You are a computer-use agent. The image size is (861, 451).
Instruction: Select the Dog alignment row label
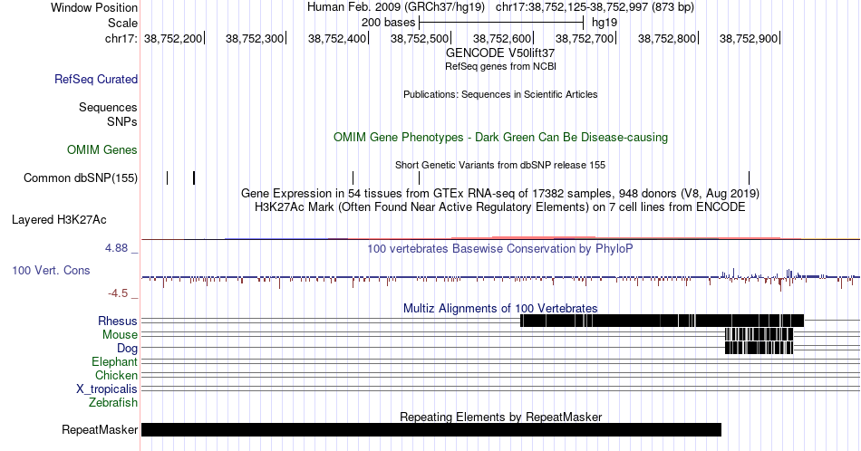pyautogui.click(x=127, y=349)
